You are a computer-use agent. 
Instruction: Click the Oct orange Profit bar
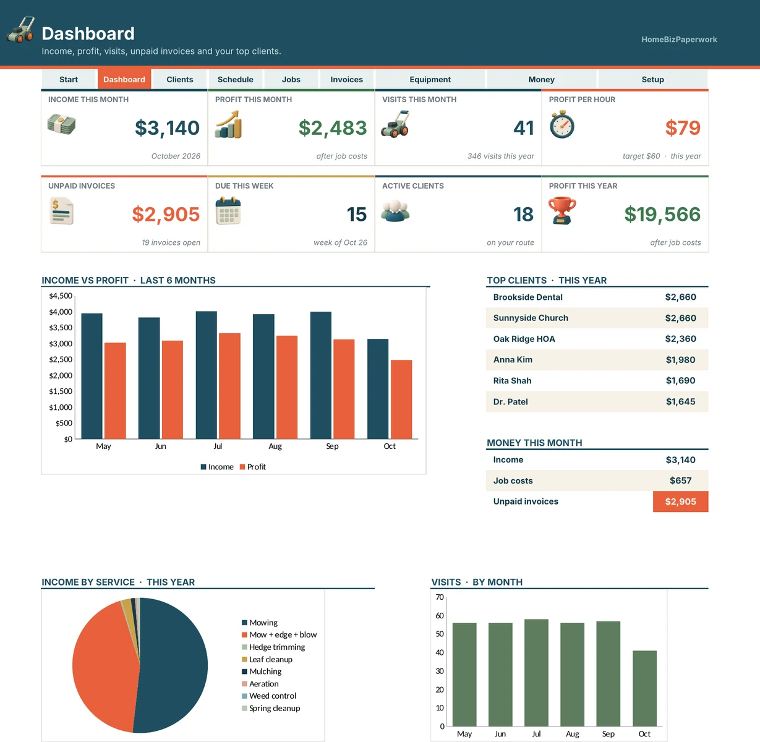[401, 399]
